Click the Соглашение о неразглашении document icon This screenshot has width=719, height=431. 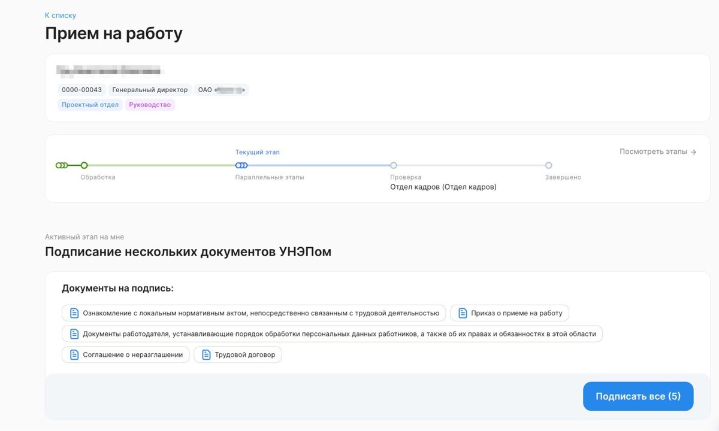[x=74, y=355]
